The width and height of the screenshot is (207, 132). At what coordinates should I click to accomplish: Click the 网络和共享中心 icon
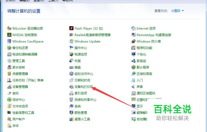71,100
